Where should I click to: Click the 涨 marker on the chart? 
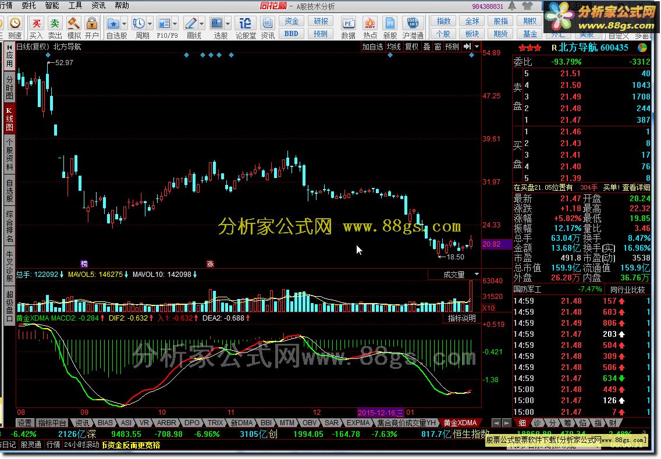(x=210, y=264)
